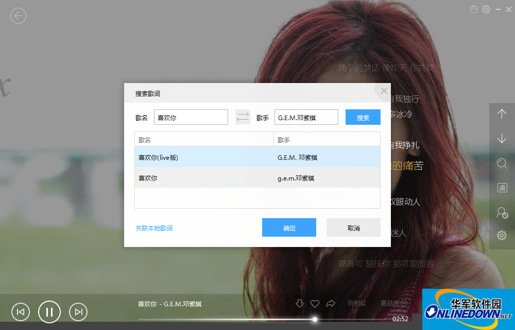Click the blue 搜索 button

pos(363,117)
